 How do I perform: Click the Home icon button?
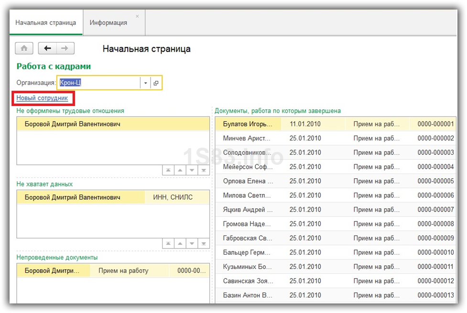pos(24,48)
